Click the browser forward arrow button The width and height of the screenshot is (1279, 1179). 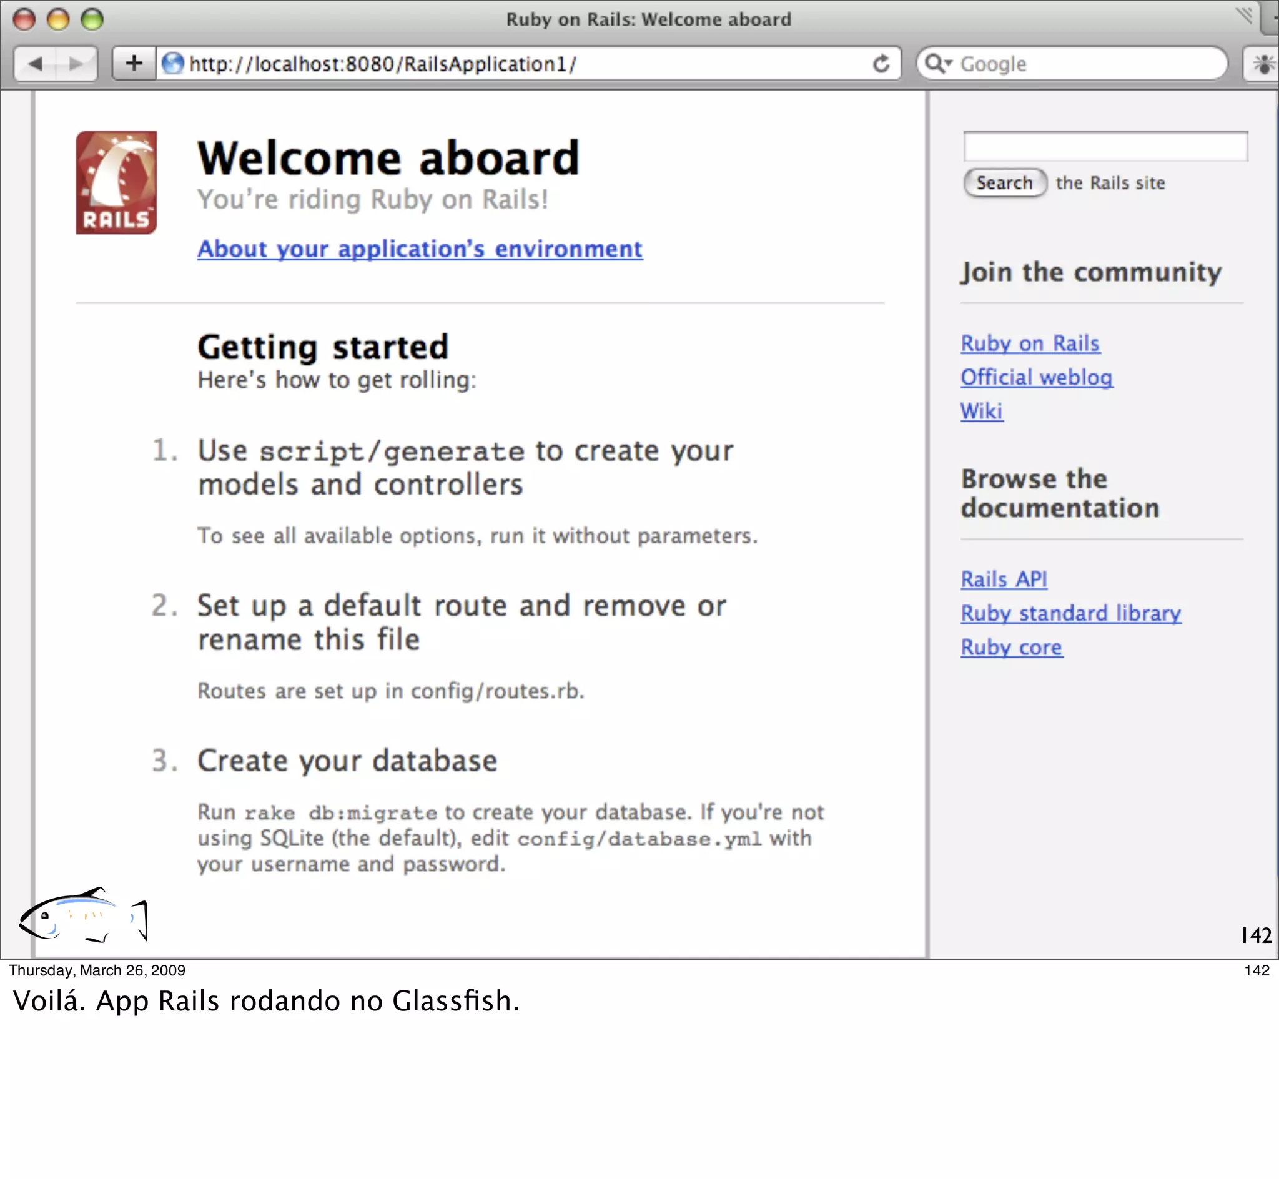point(77,64)
